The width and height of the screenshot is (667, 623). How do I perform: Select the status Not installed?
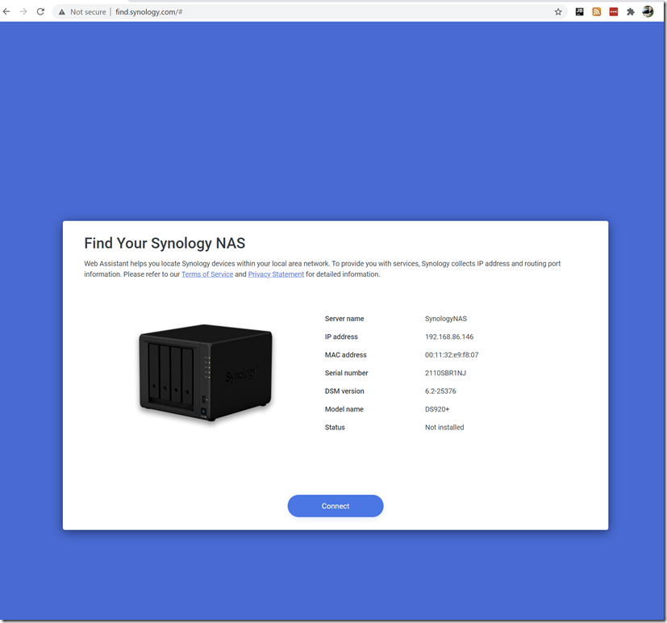tap(444, 427)
